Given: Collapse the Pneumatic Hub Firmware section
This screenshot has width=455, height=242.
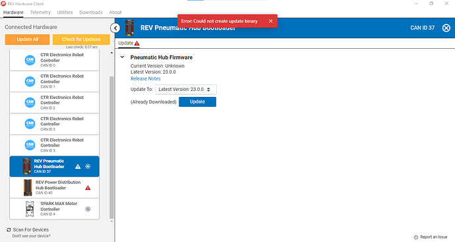Looking at the screenshot, I should pyautogui.click(x=123, y=57).
